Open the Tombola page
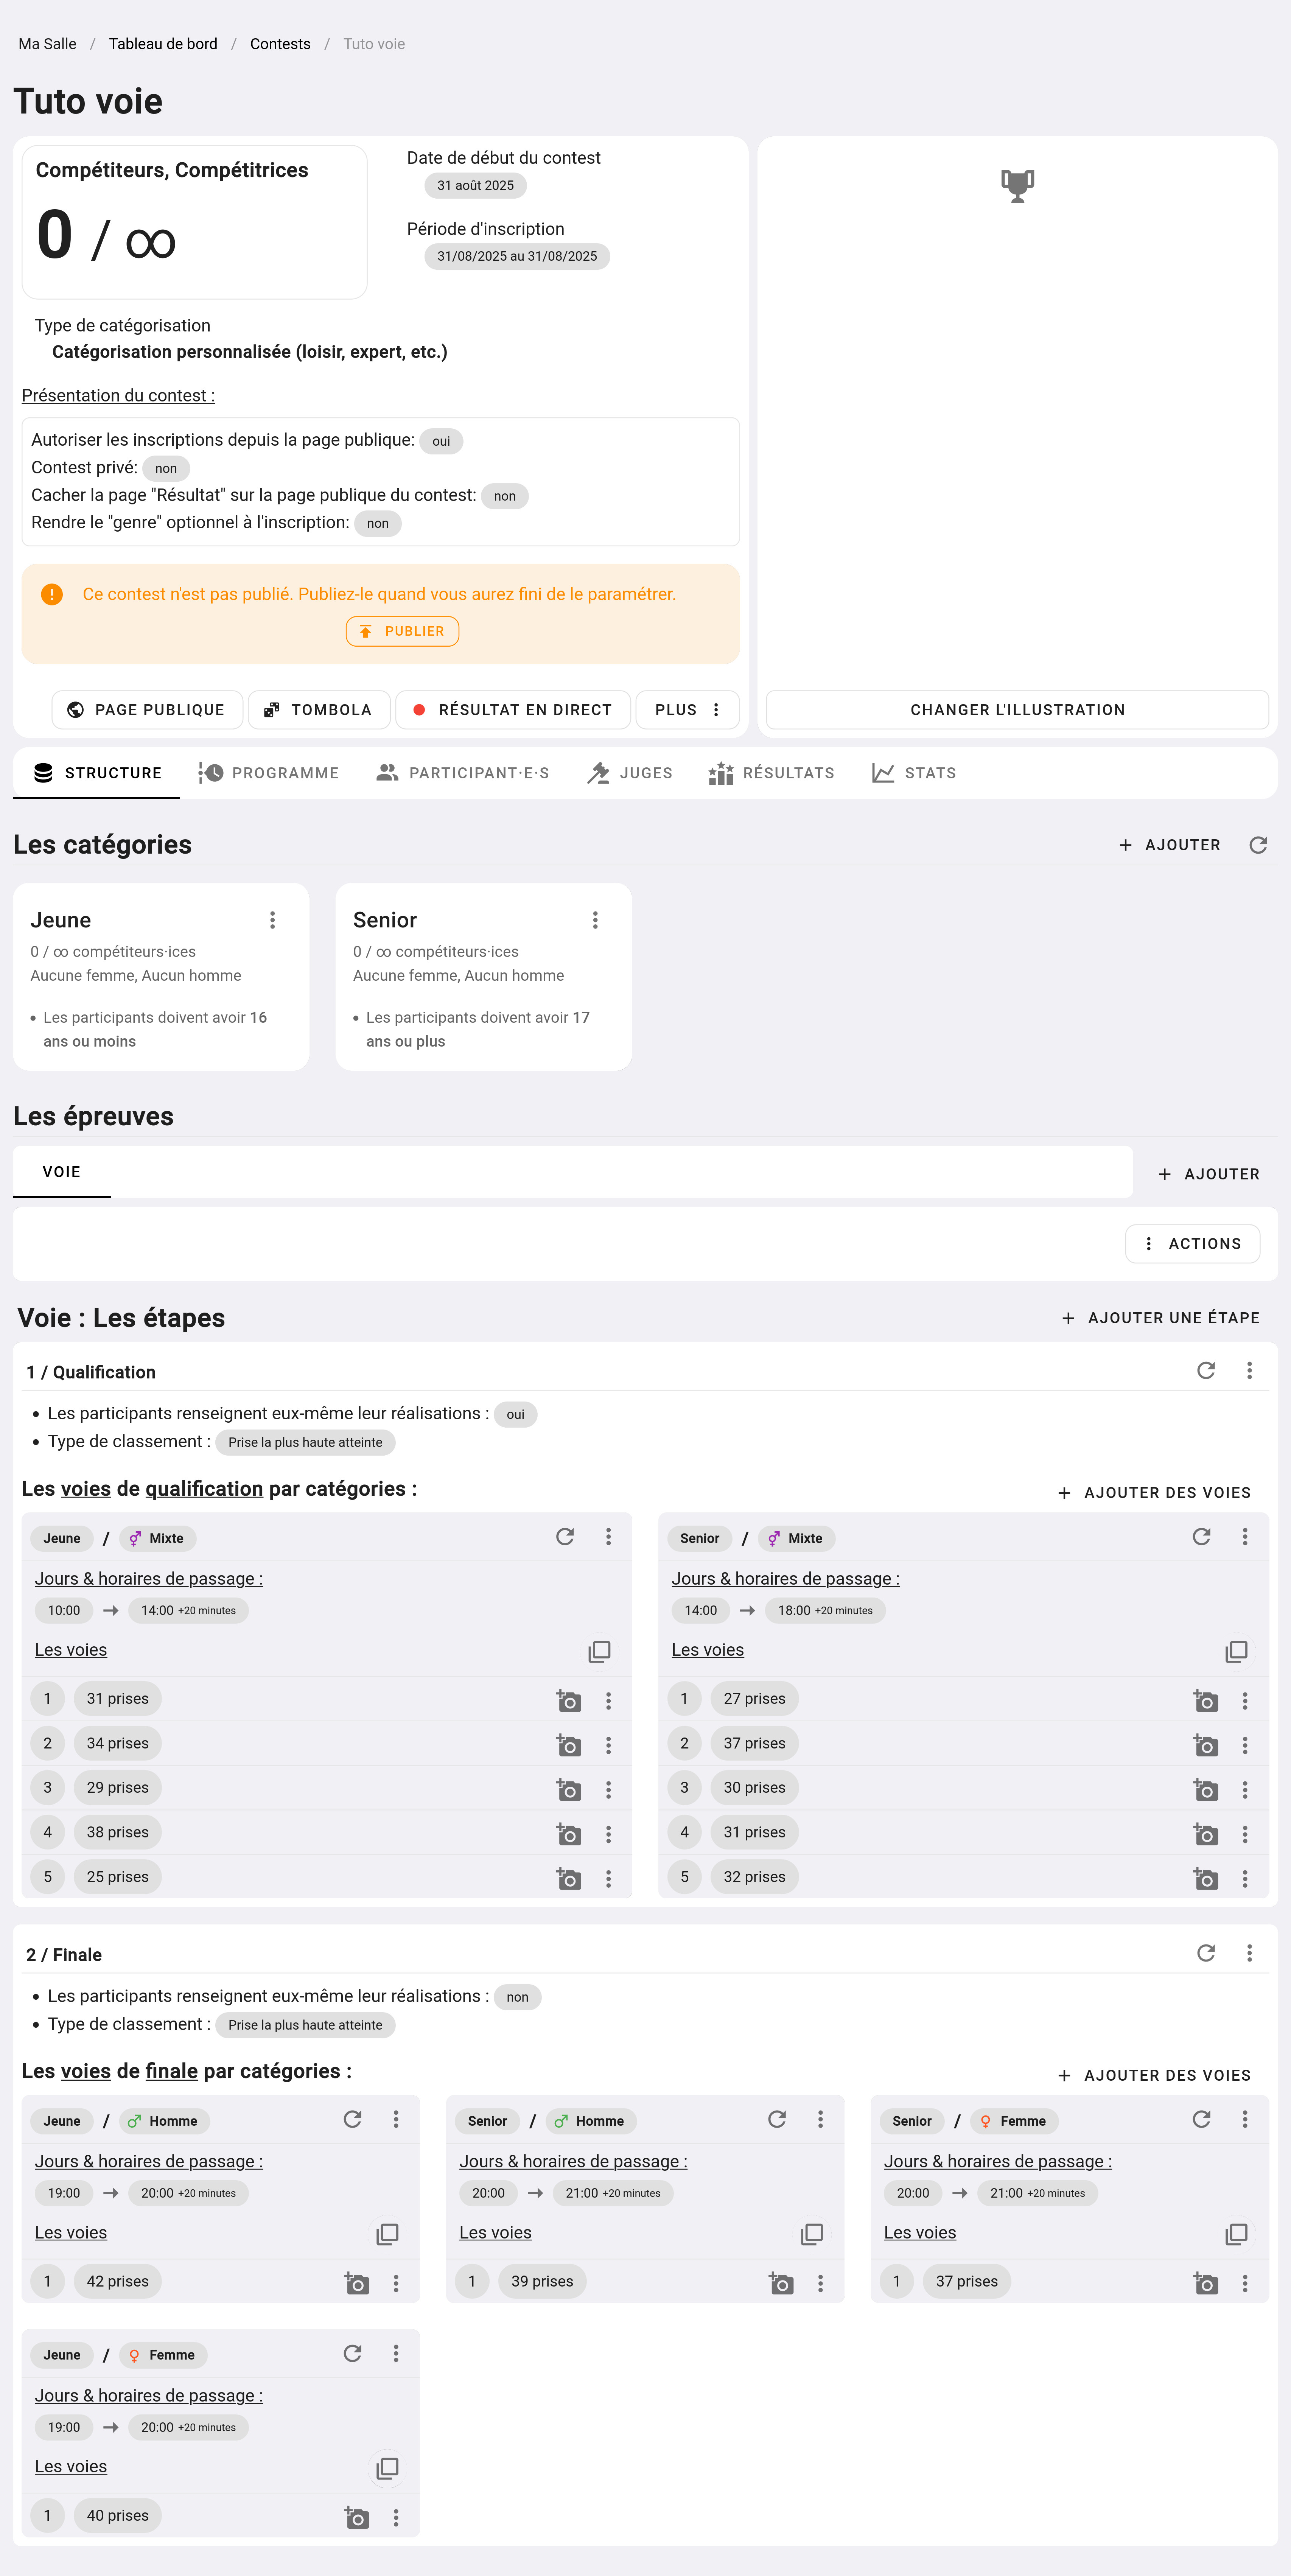 [318, 710]
